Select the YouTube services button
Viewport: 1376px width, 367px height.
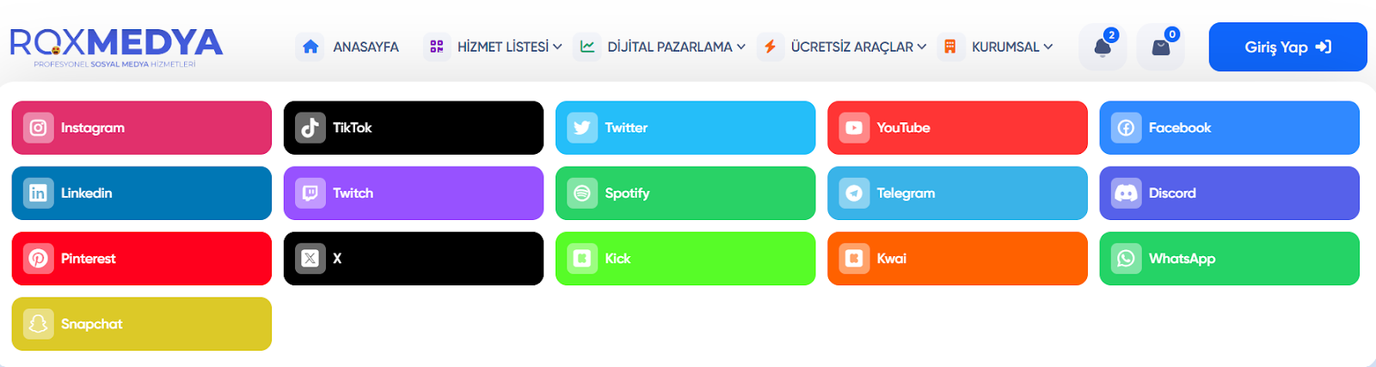click(957, 128)
